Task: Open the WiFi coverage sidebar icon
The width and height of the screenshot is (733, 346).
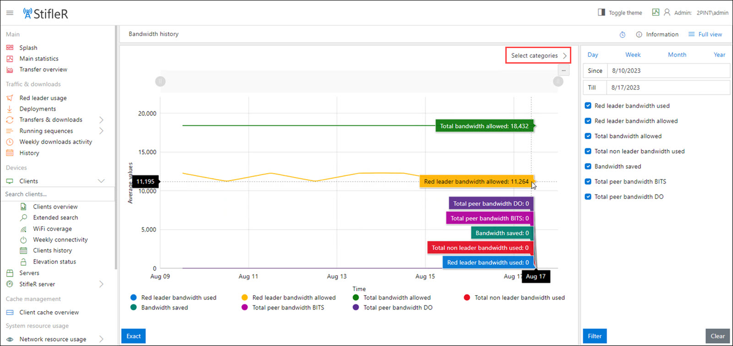Action: tap(23, 229)
